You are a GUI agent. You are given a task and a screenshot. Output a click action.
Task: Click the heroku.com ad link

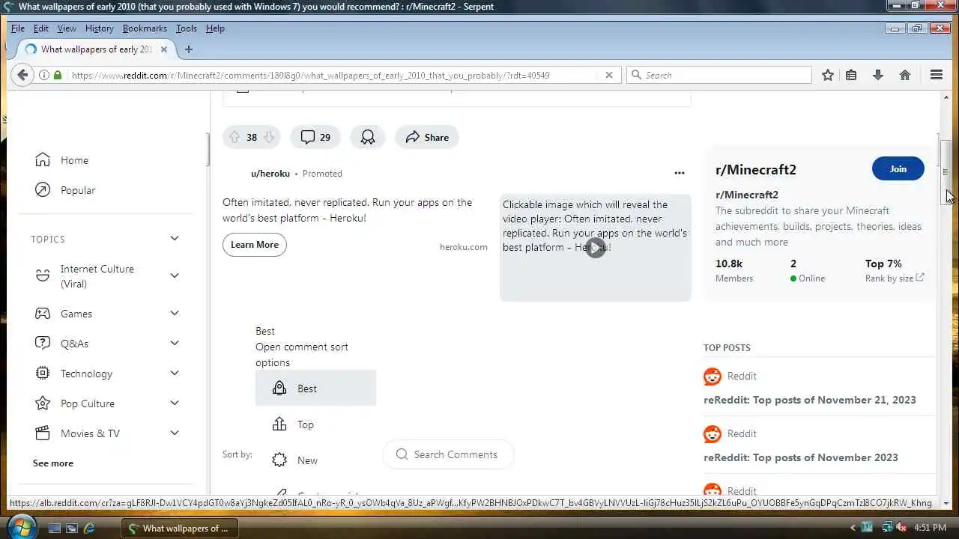(x=464, y=247)
